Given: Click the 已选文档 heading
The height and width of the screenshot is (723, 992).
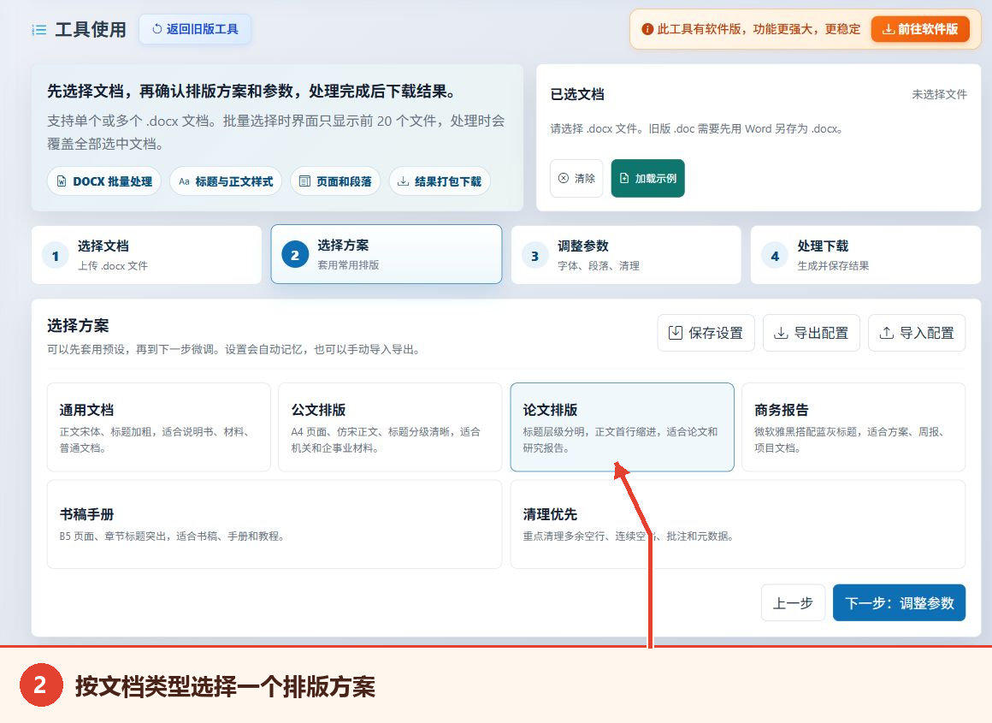Looking at the screenshot, I should click(x=577, y=94).
